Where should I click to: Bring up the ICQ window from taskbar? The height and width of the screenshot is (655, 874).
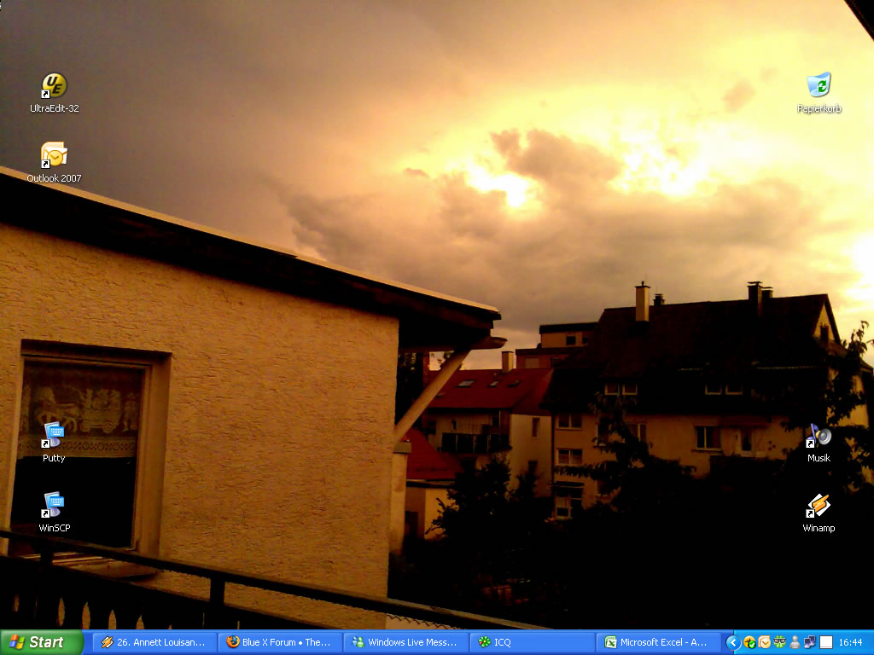(531, 642)
